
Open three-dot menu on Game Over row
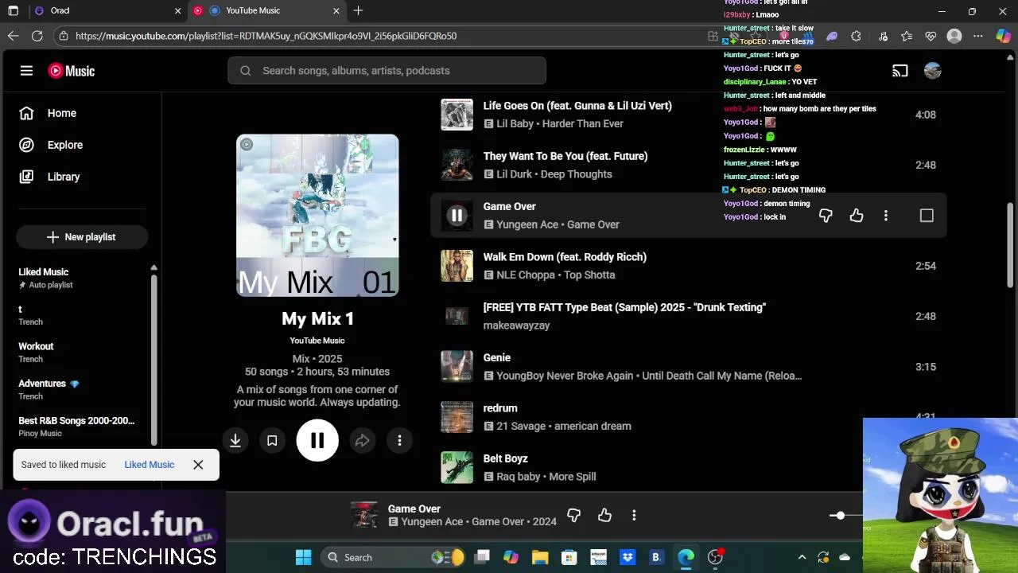click(x=886, y=215)
